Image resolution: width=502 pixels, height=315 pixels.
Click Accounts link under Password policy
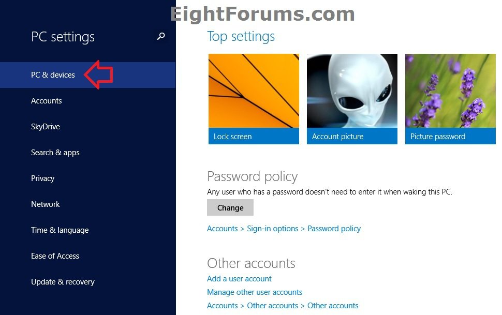click(222, 229)
